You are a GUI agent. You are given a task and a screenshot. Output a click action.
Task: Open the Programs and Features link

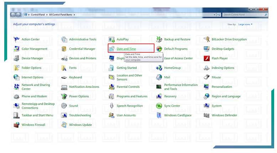[132, 96]
